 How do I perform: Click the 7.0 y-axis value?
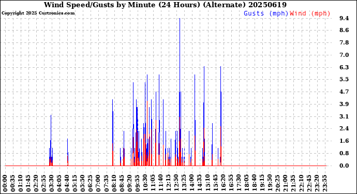[344, 55]
